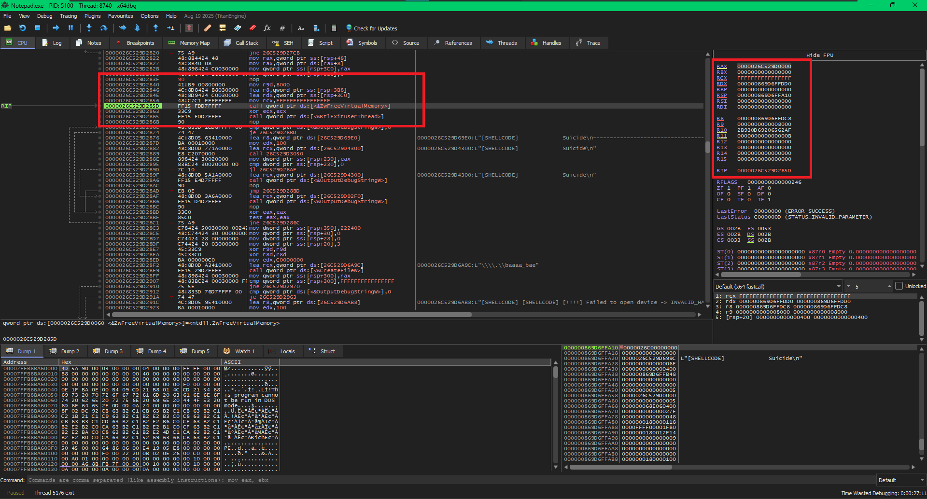This screenshot has width=927, height=499.
Task: Increase the argument count using up arrow
Action: [889, 285]
